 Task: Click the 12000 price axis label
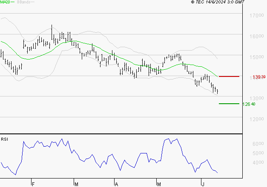[x=257, y=119]
